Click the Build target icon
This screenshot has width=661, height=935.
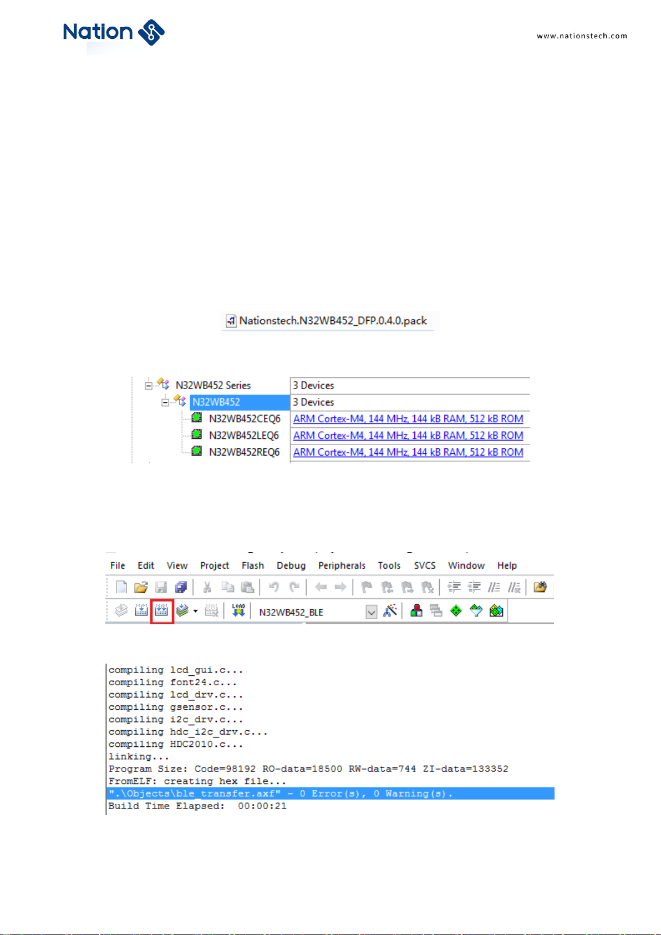141,611
